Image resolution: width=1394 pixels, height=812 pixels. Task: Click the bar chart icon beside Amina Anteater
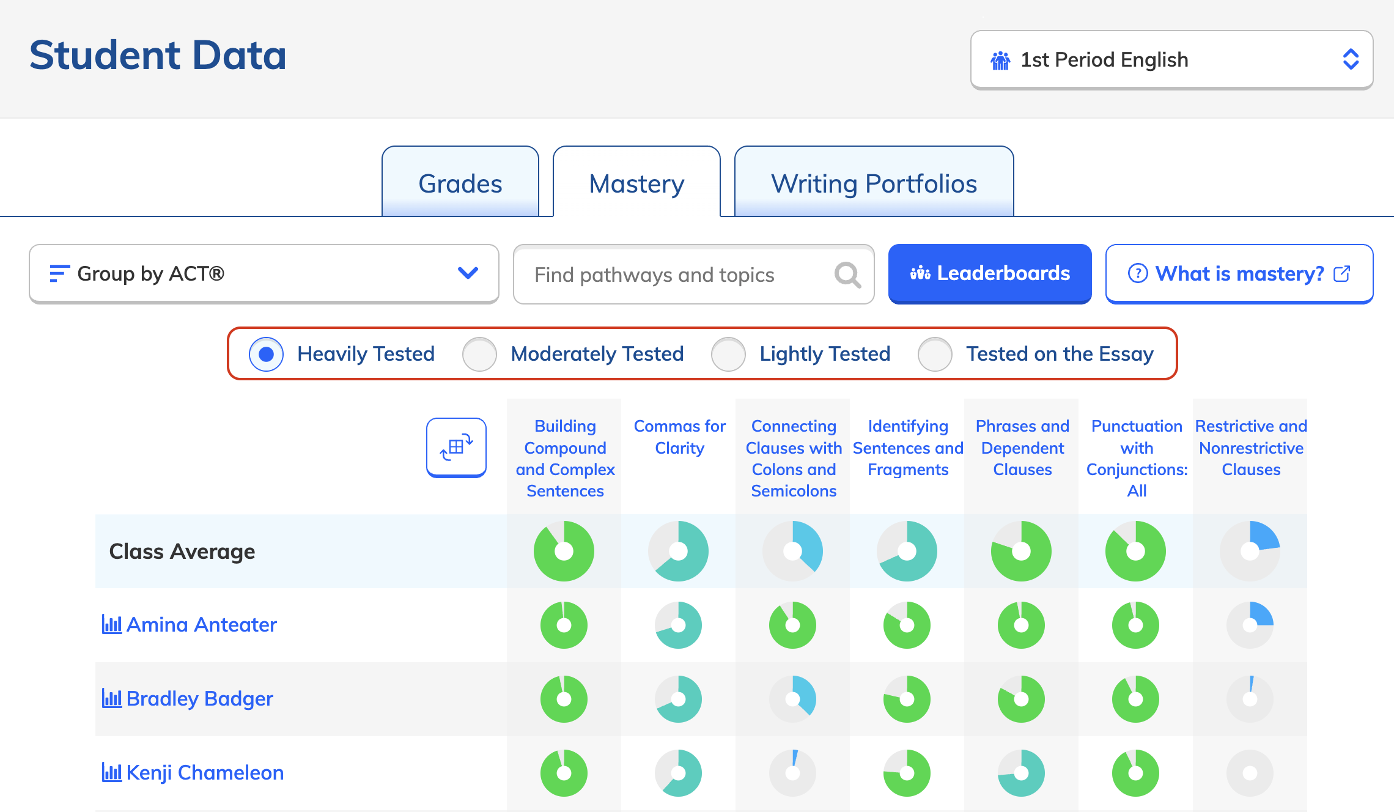point(112,624)
